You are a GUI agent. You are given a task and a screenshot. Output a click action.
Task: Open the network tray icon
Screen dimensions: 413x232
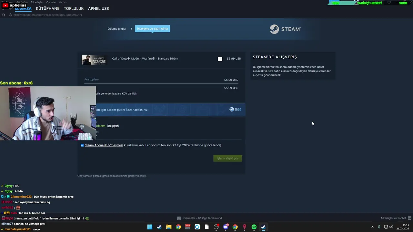click(386, 227)
